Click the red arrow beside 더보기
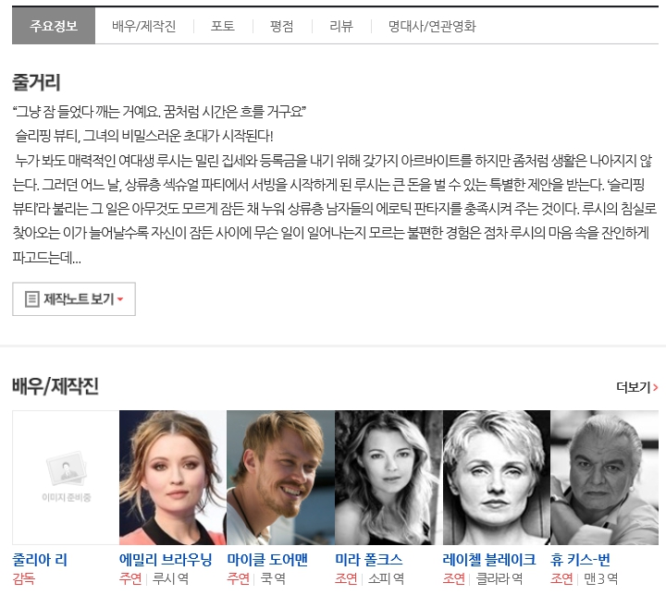 [656, 387]
